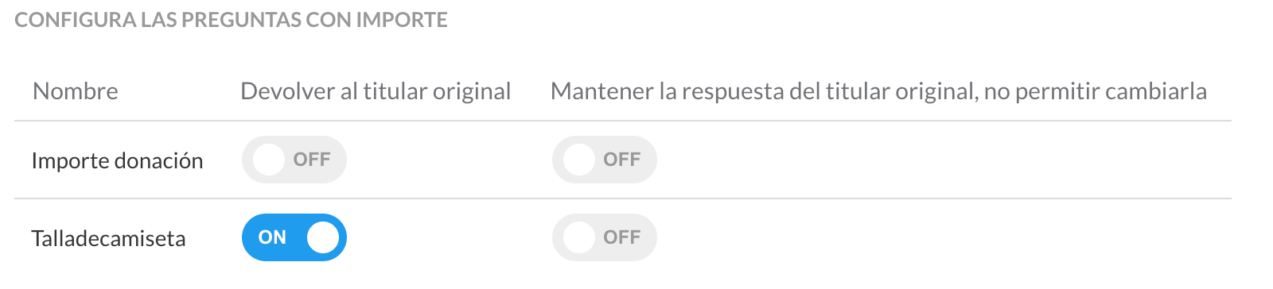Click the Devolver al titular original column header
The width and height of the screenshot is (1273, 289).
tap(376, 91)
